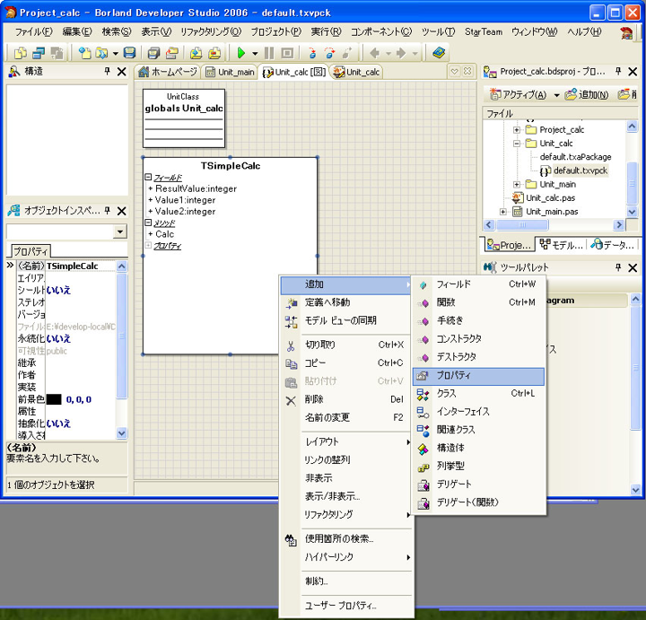Click the Open Project toolbar icon
This screenshot has width=646, height=620.
171,53
